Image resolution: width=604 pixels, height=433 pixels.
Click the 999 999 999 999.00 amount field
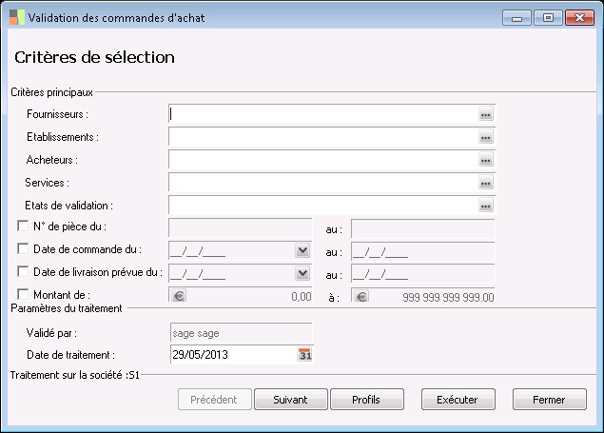(423, 296)
